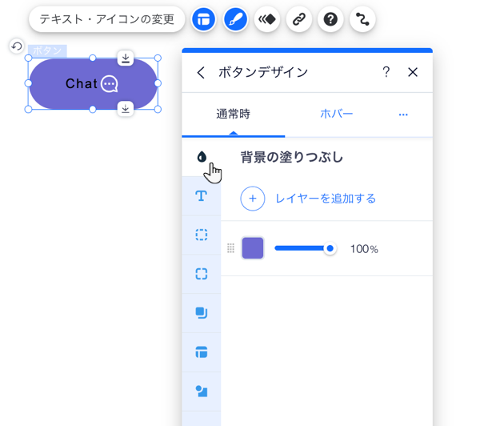Go back using the panel's back arrow
The image size is (480, 426).
pos(201,73)
